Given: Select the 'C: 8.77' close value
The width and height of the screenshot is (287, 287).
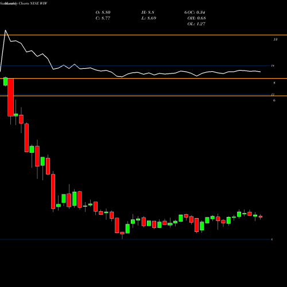Looking at the screenshot, I should pos(103,18).
